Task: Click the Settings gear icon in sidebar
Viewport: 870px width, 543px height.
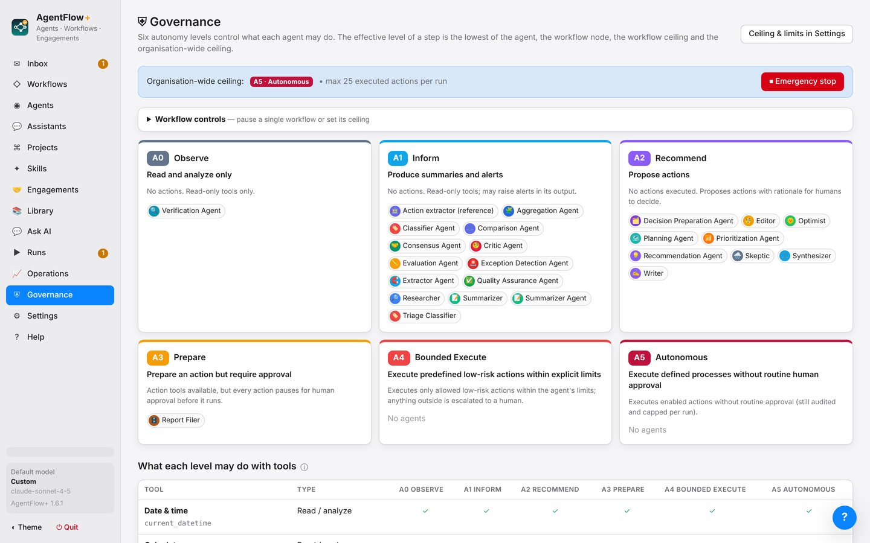Action: (17, 316)
